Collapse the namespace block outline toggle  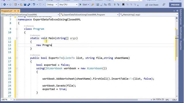click(x=17, y=20)
